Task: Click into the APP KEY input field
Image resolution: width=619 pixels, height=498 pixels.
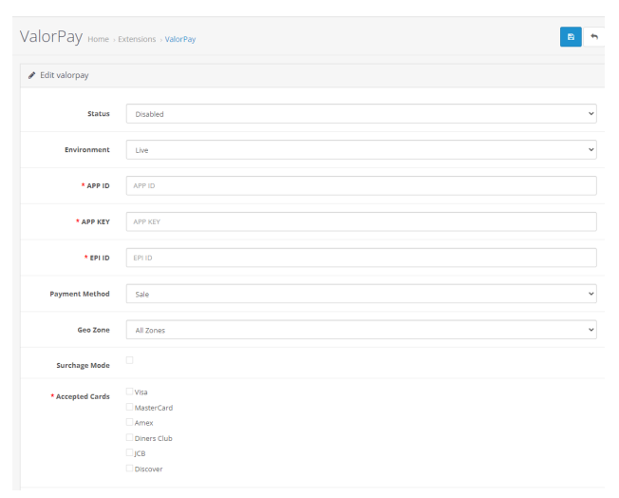Action: [361, 221]
